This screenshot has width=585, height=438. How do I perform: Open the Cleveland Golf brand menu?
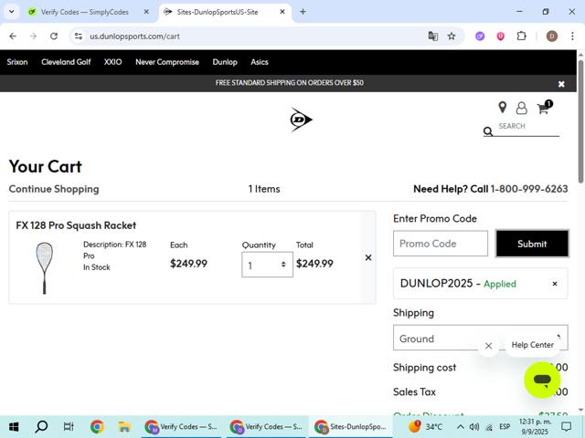click(66, 62)
